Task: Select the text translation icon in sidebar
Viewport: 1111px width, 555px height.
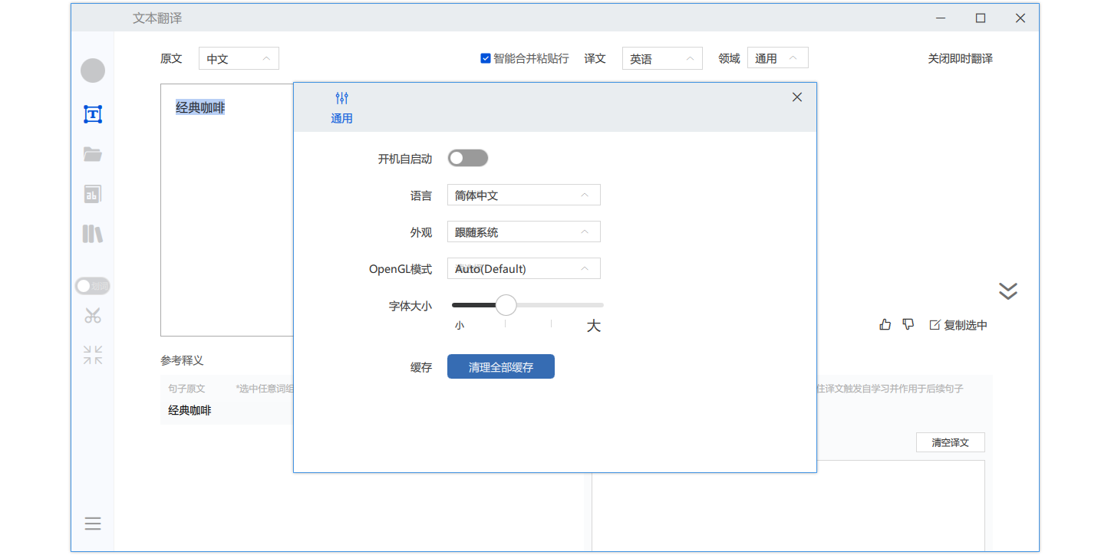Action: [93, 115]
